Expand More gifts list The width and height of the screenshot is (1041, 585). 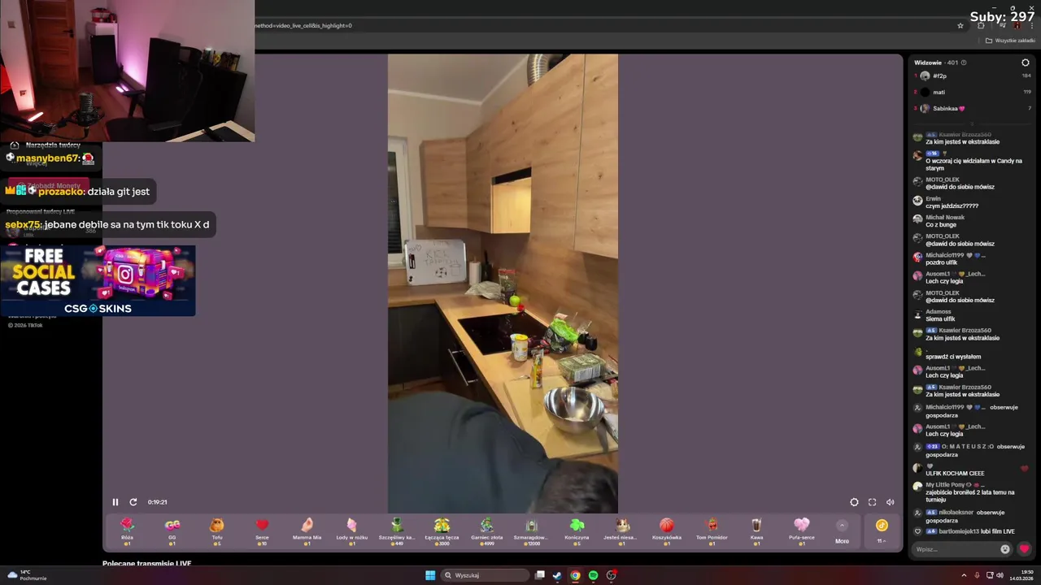click(x=842, y=531)
